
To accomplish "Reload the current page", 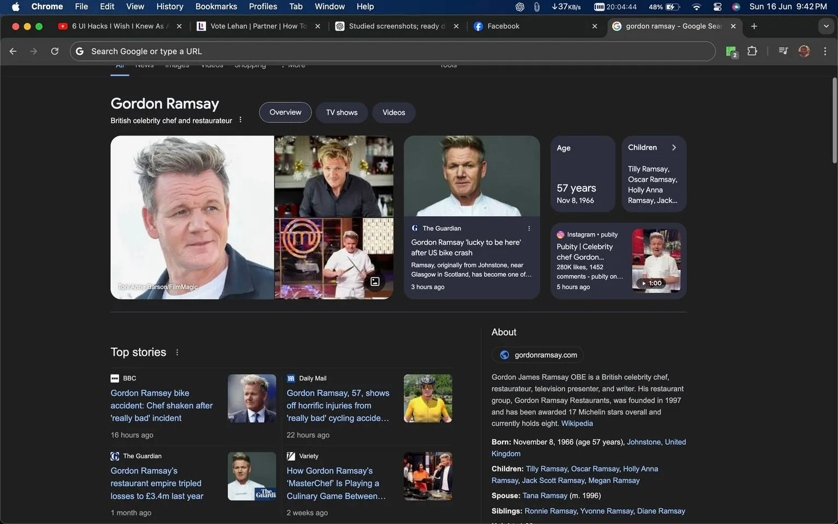I will [55, 51].
